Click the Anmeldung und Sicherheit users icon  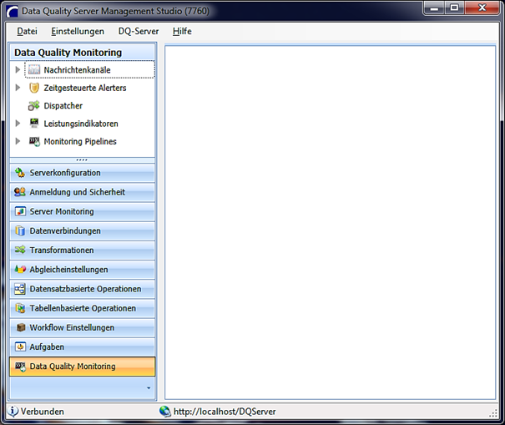(20, 192)
